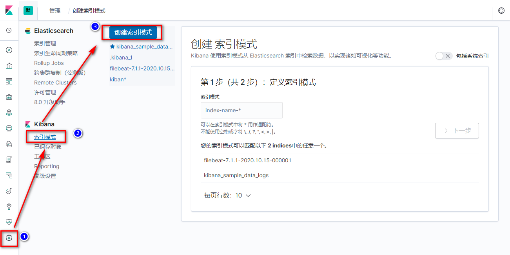Click the Kibana logo home icon
The width and height of the screenshot is (510, 255).
9,11
